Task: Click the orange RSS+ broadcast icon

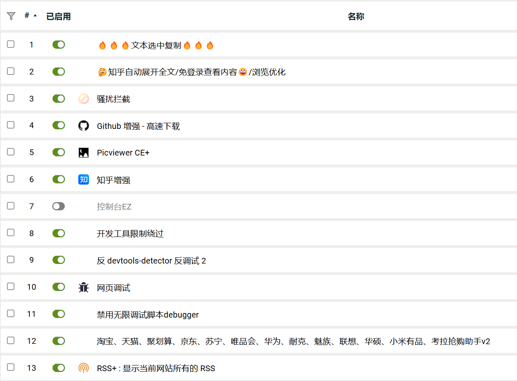Action: coord(84,368)
